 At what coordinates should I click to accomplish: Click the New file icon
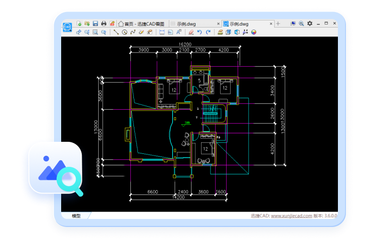point(79,24)
